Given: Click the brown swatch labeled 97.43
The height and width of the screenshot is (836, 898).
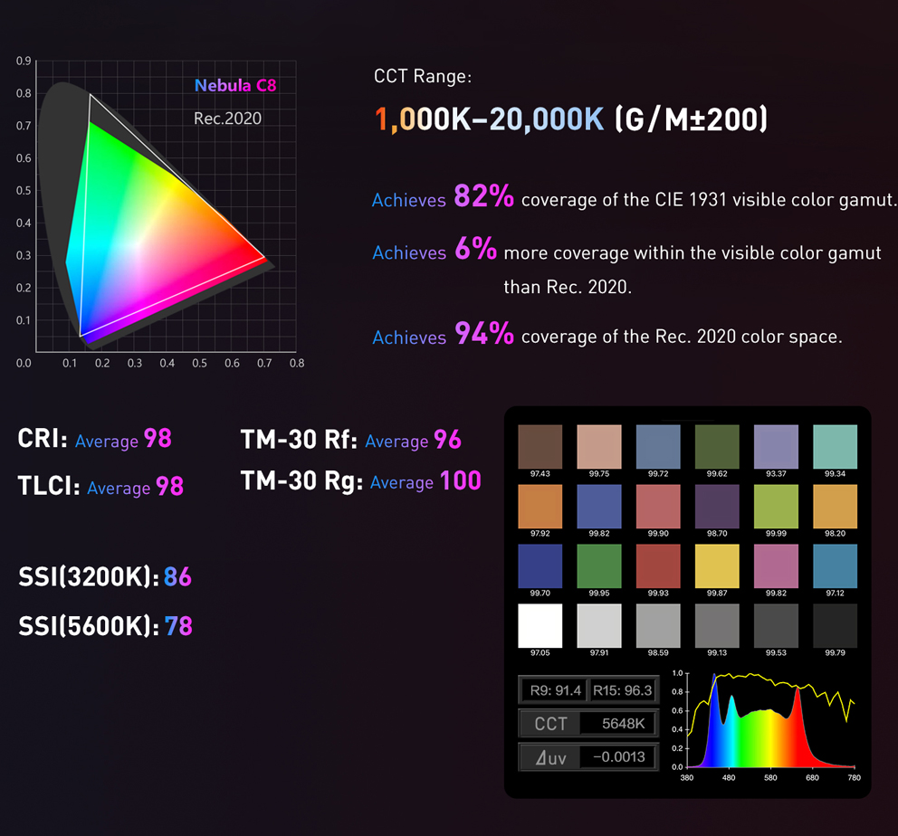Looking at the screenshot, I should point(540,445).
